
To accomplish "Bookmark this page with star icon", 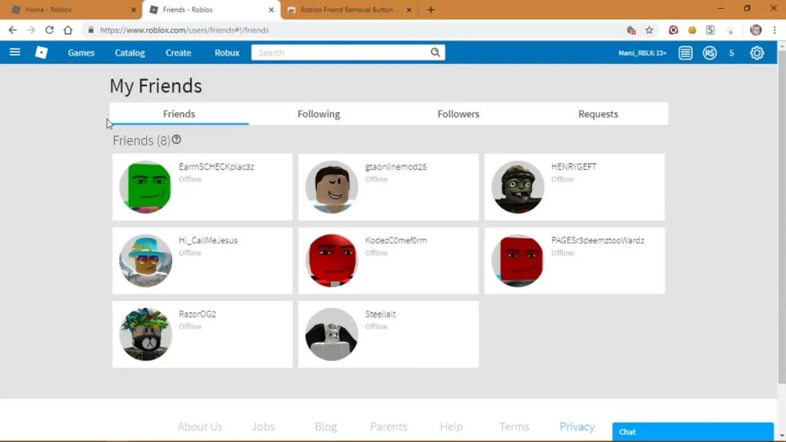I will tap(649, 29).
